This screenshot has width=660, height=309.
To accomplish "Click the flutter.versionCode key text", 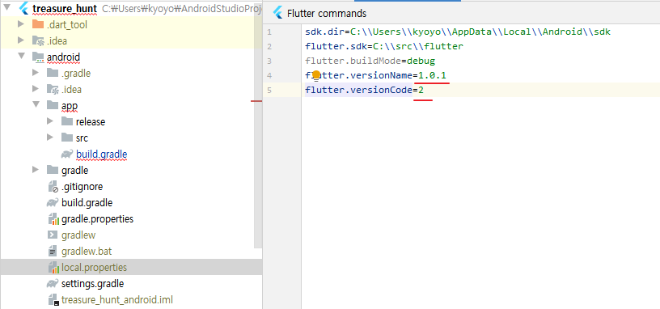I will point(358,90).
